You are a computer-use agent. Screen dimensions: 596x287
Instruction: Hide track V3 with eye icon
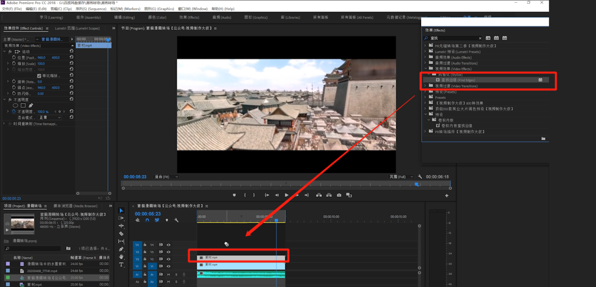click(x=168, y=252)
